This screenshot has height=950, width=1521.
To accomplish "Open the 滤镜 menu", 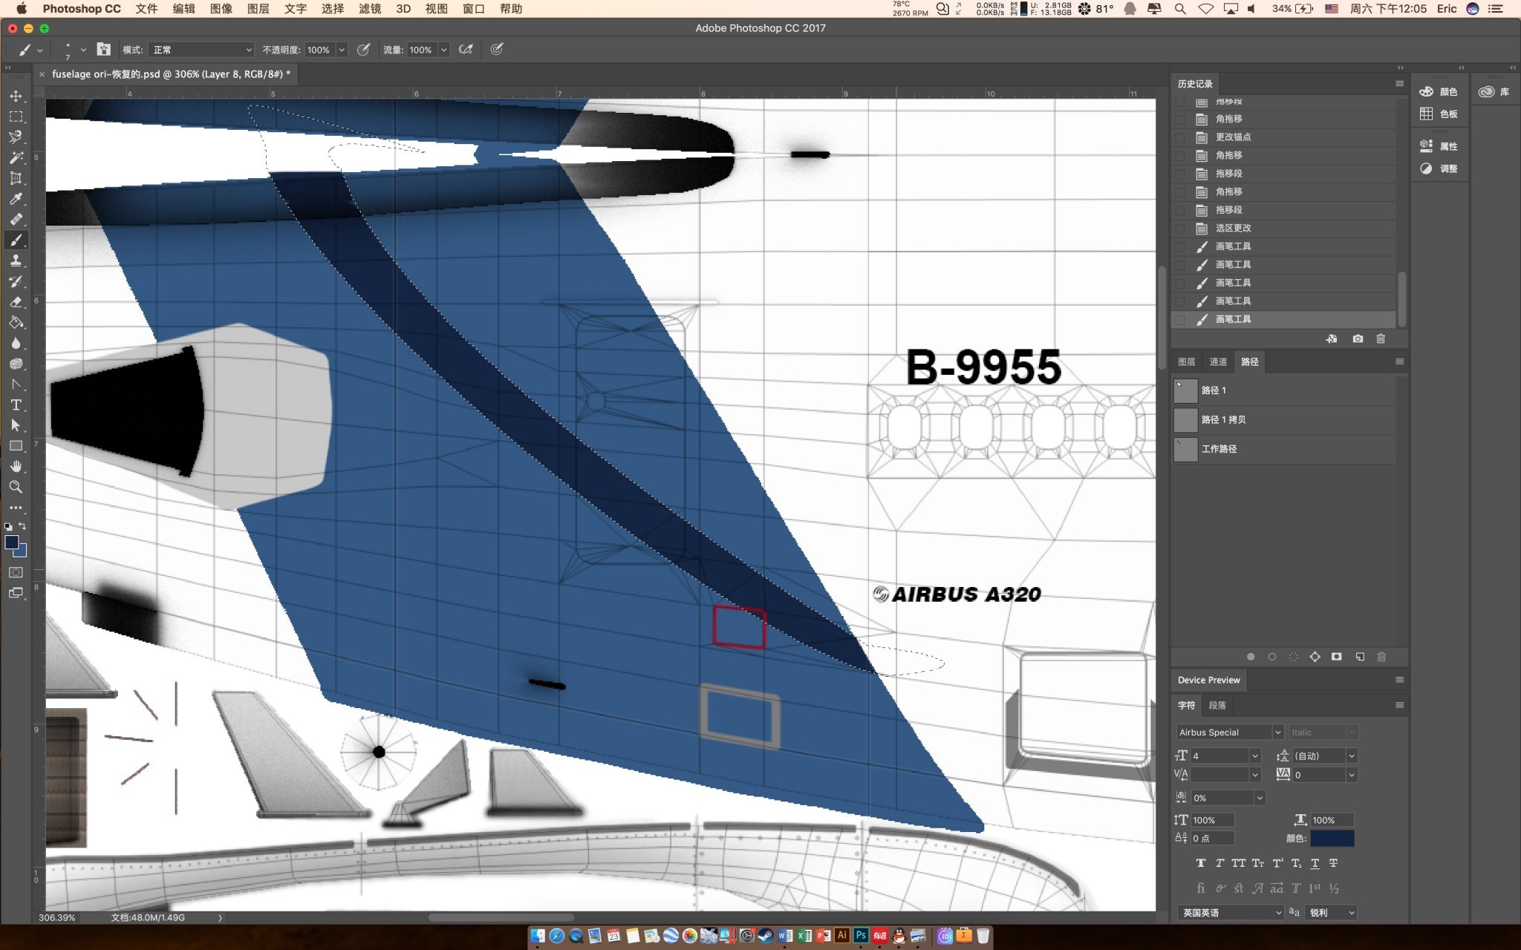I will click(x=370, y=9).
